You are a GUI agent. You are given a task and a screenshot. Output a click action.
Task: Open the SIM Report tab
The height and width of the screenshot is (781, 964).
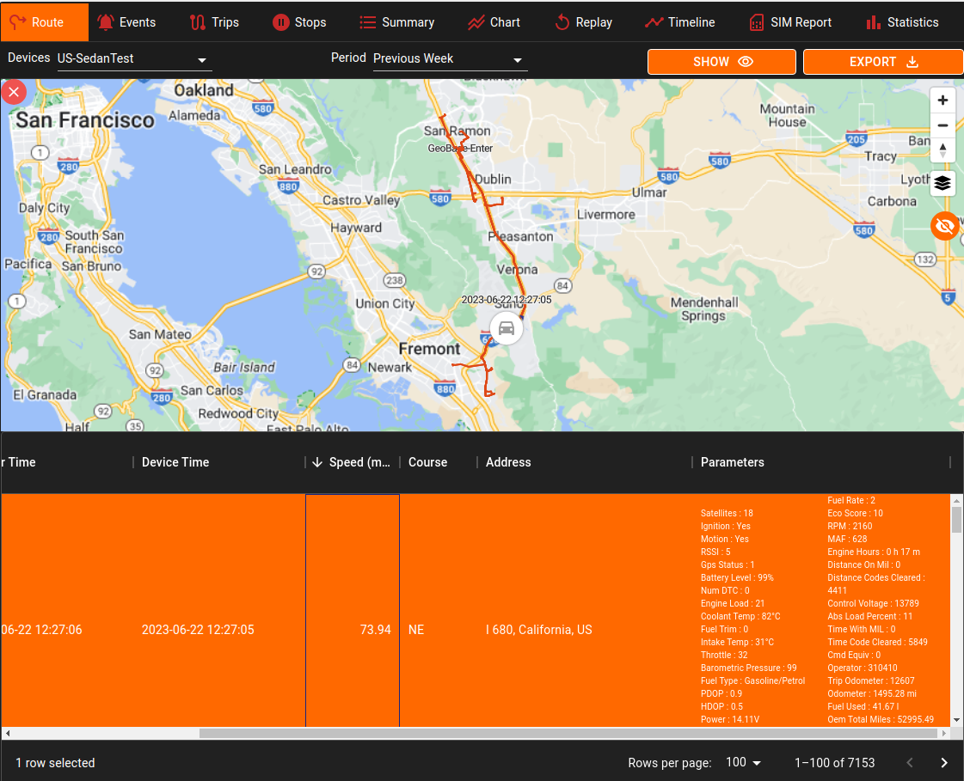[790, 22]
